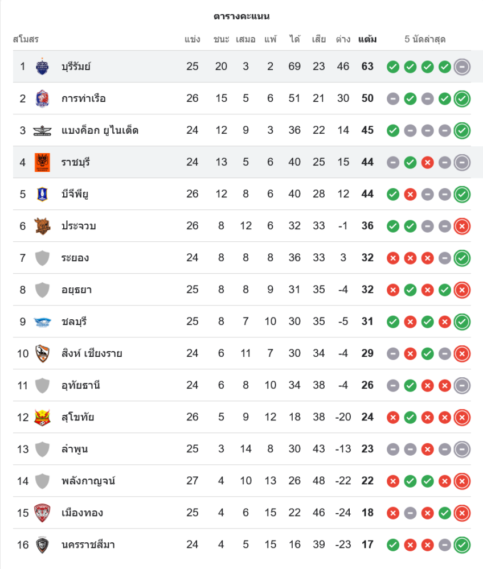483x569 pixels.
Task: Click นครราชสีมา's latest match win indicator
Action: pos(462,545)
